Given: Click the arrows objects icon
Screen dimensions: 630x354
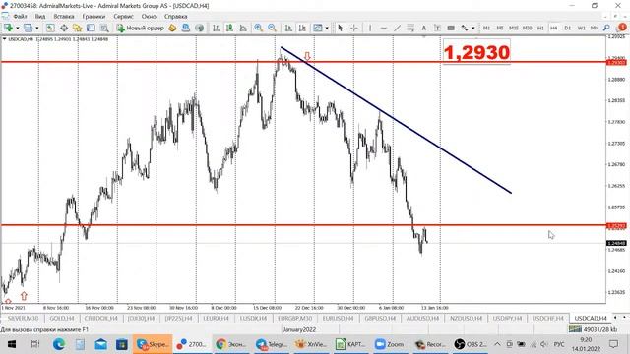Looking at the screenshot, I should click(465, 28).
